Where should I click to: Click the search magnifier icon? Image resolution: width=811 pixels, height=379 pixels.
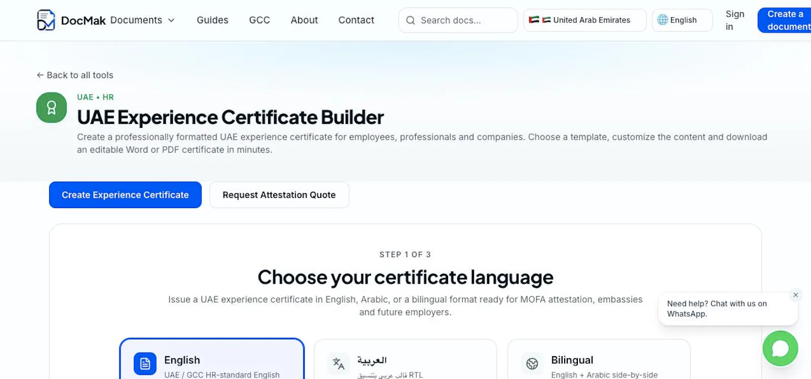pos(411,20)
